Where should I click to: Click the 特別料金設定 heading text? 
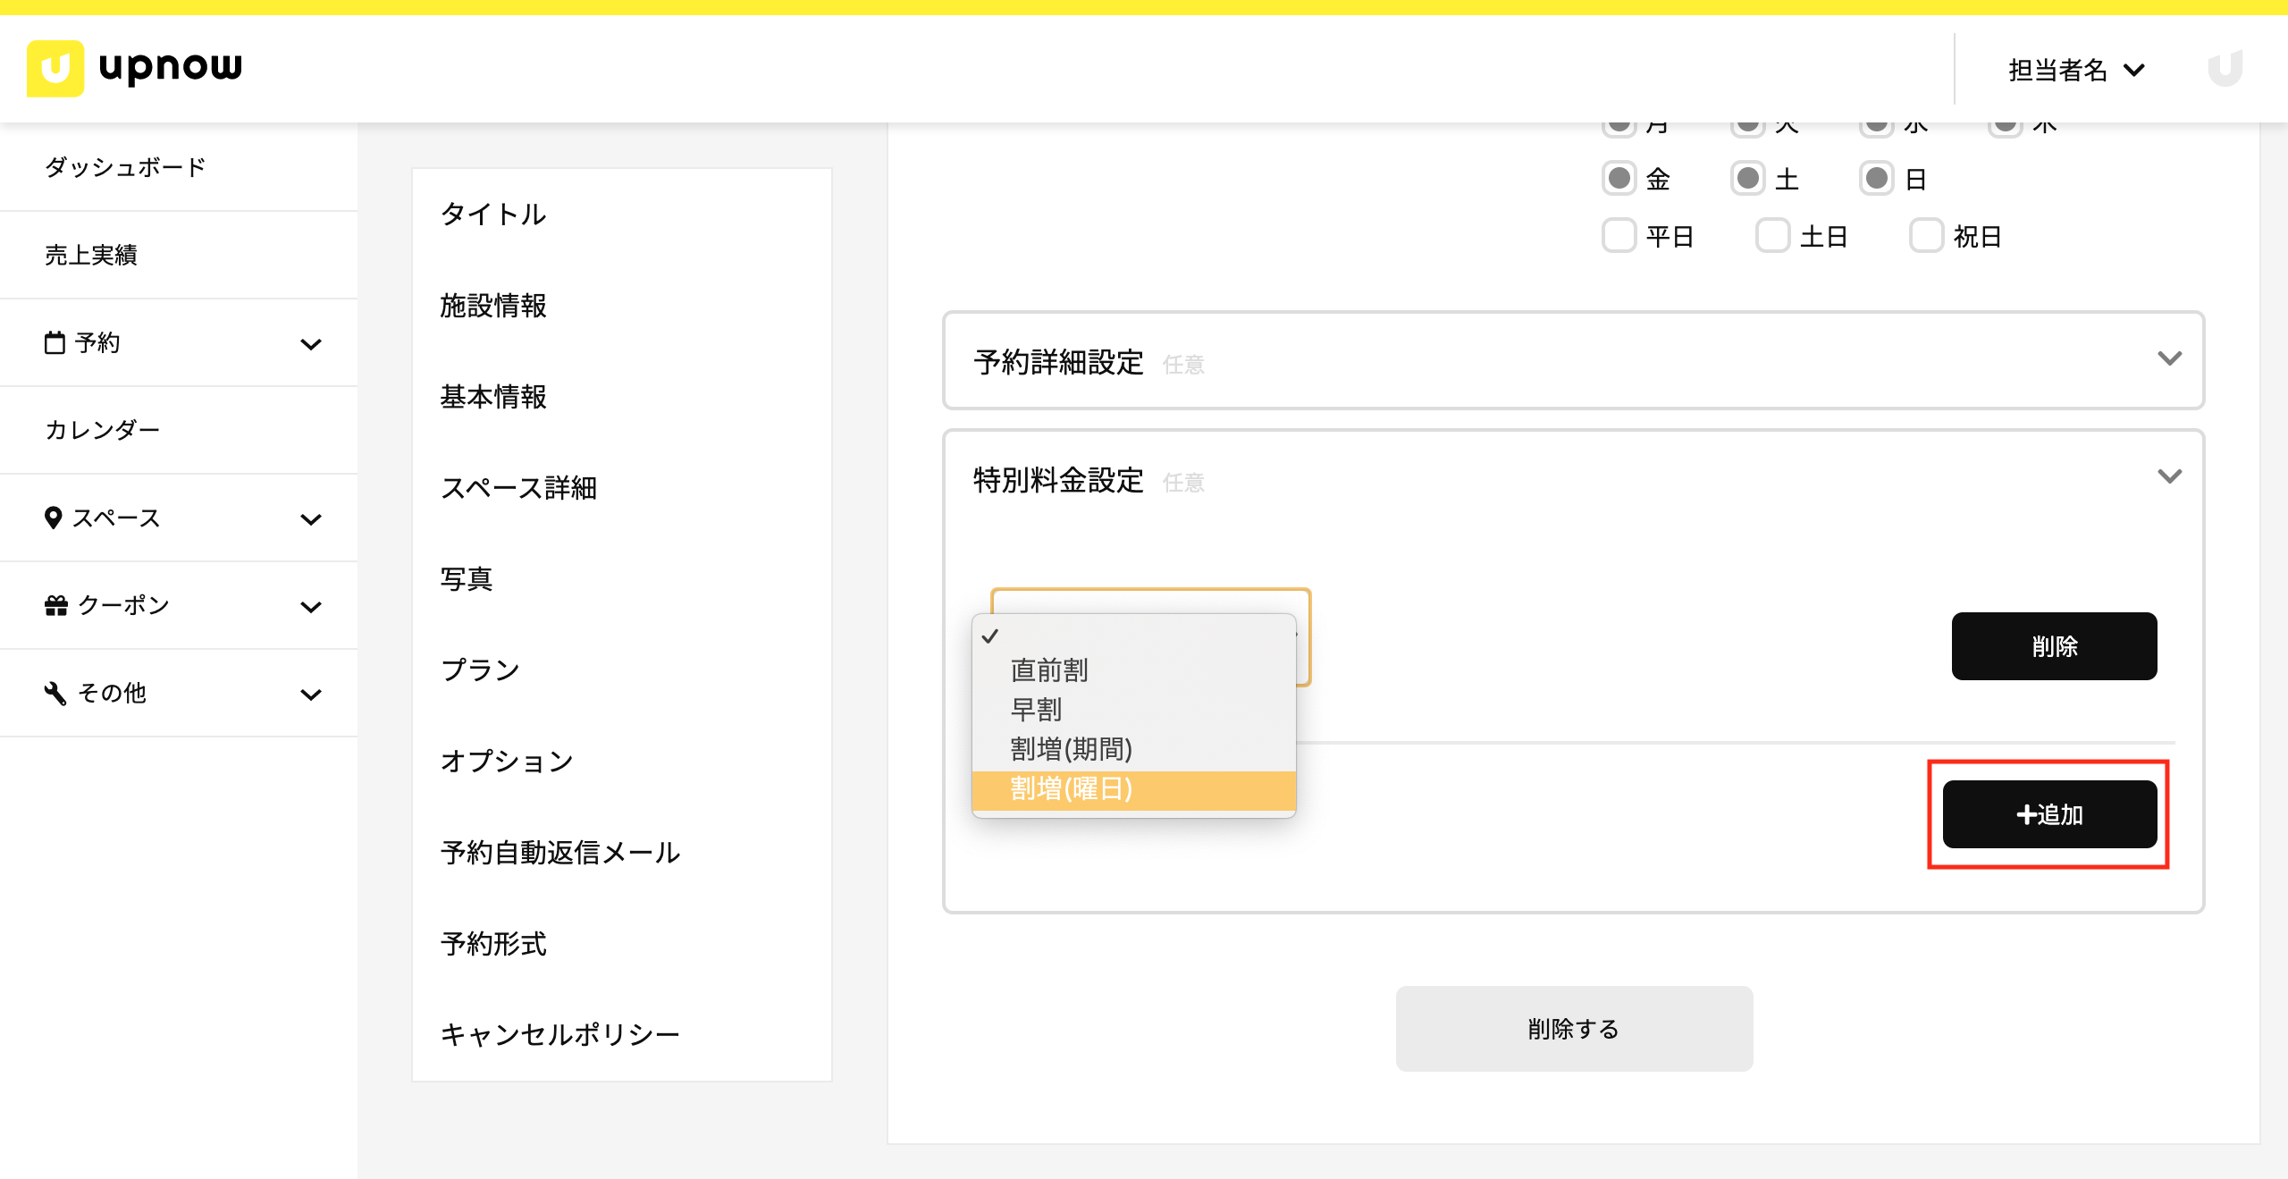(1059, 480)
